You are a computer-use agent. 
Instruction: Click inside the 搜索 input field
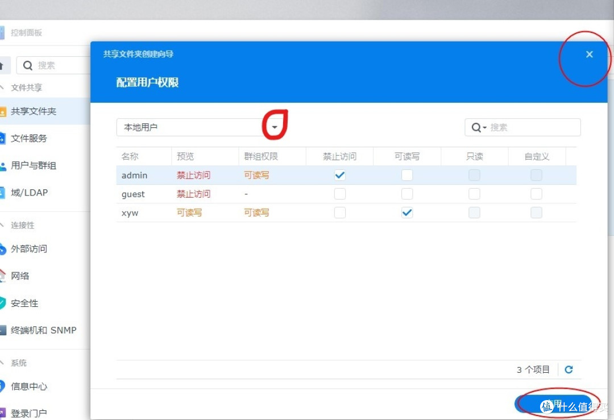click(529, 127)
